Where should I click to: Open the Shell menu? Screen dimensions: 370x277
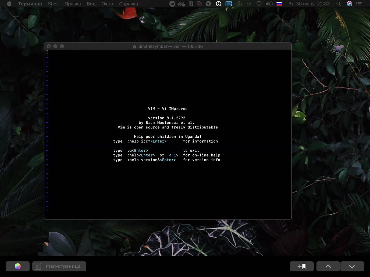pyautogui.click(x=53, y=4)
